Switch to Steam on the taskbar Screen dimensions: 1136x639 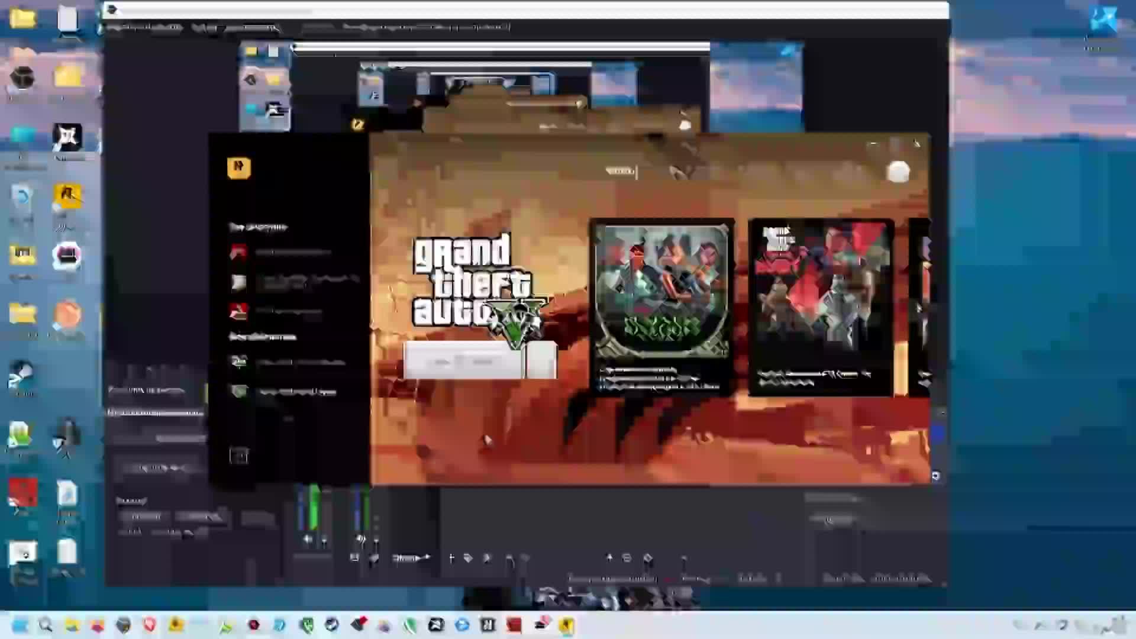tap(332, 625)
